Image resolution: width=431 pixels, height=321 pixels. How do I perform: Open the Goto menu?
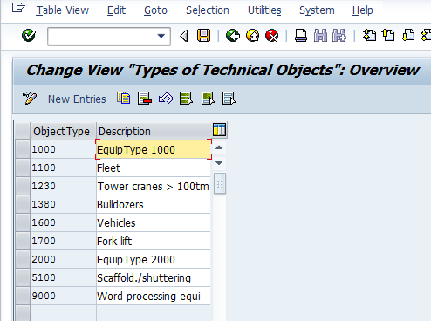click(x=155, y=10)
